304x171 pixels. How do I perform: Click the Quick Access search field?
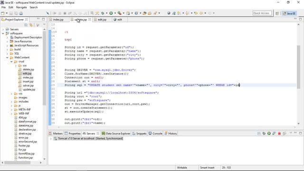(262, 13)
